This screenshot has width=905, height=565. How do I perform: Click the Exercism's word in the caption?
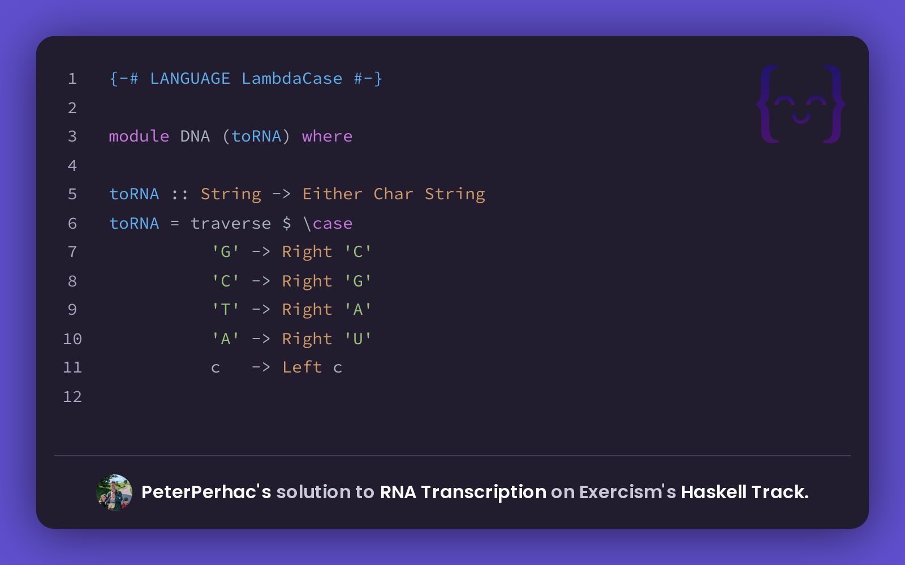coord(627,492)
